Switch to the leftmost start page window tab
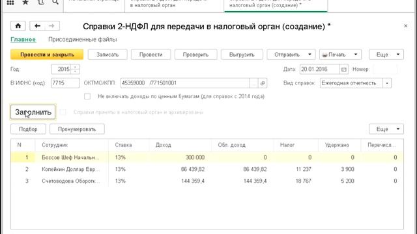Image resolution: width=417 pixels, height=234 pixels. (94, 6)
